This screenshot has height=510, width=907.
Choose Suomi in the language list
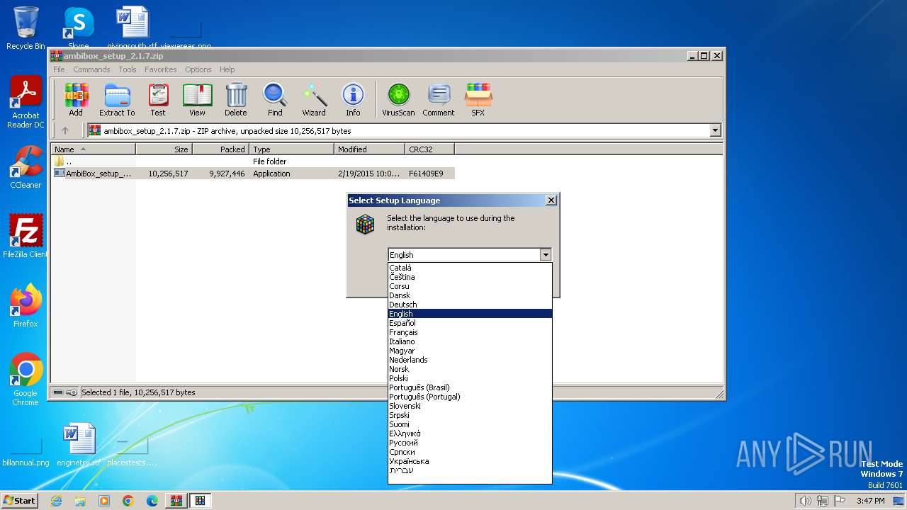[x=470, y=424]
